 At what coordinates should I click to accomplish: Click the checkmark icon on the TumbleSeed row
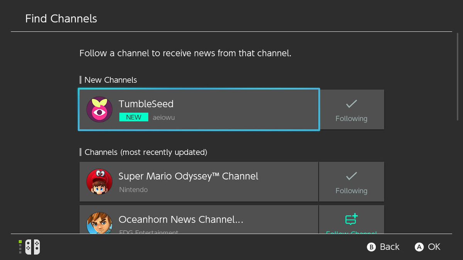tap(351, 104)
